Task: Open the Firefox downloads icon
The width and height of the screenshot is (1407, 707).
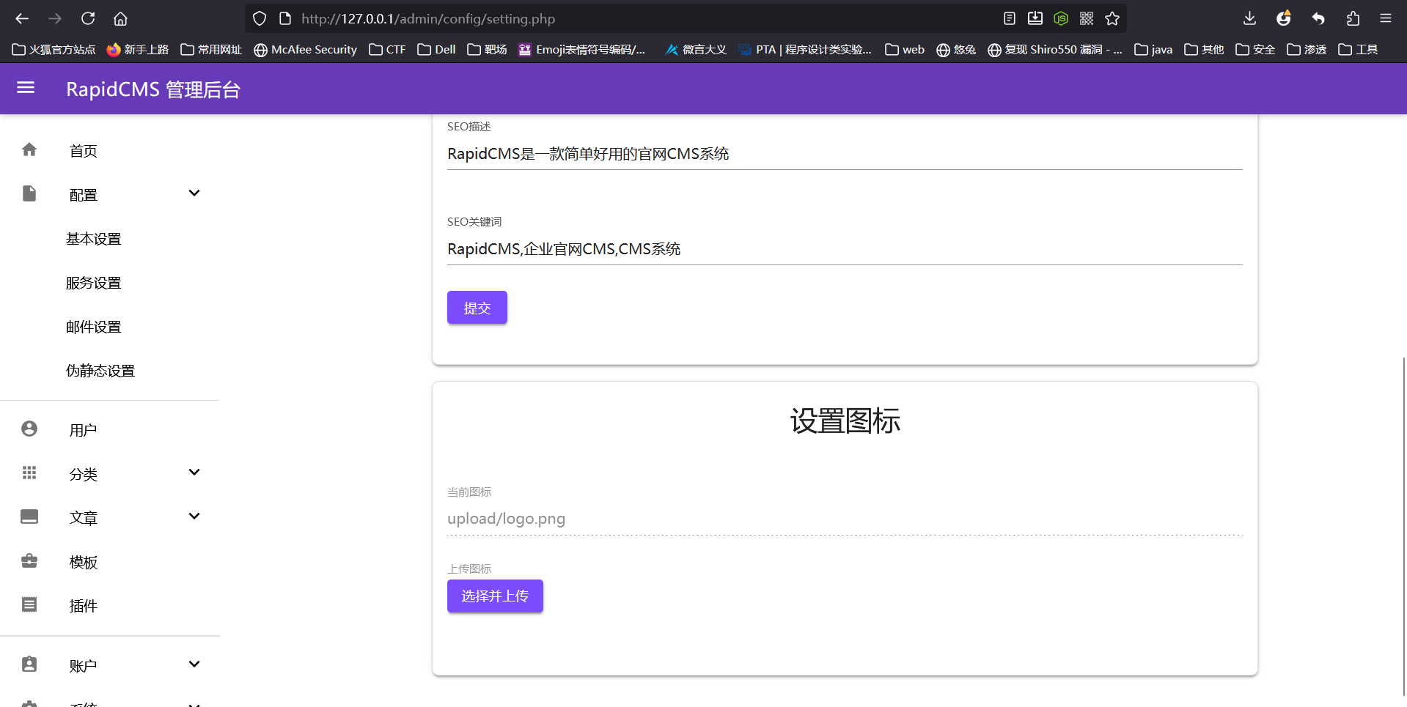Action: [x=1249, y=18]
